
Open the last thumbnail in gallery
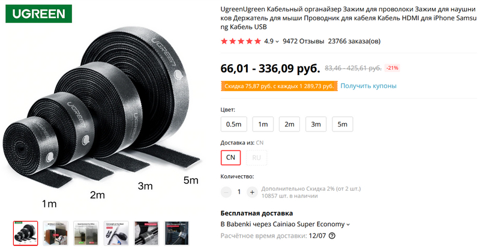point(177,233)
